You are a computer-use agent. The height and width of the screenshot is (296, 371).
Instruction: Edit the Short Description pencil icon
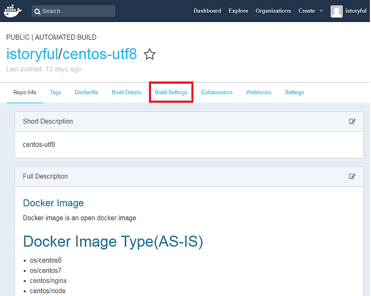352,122
